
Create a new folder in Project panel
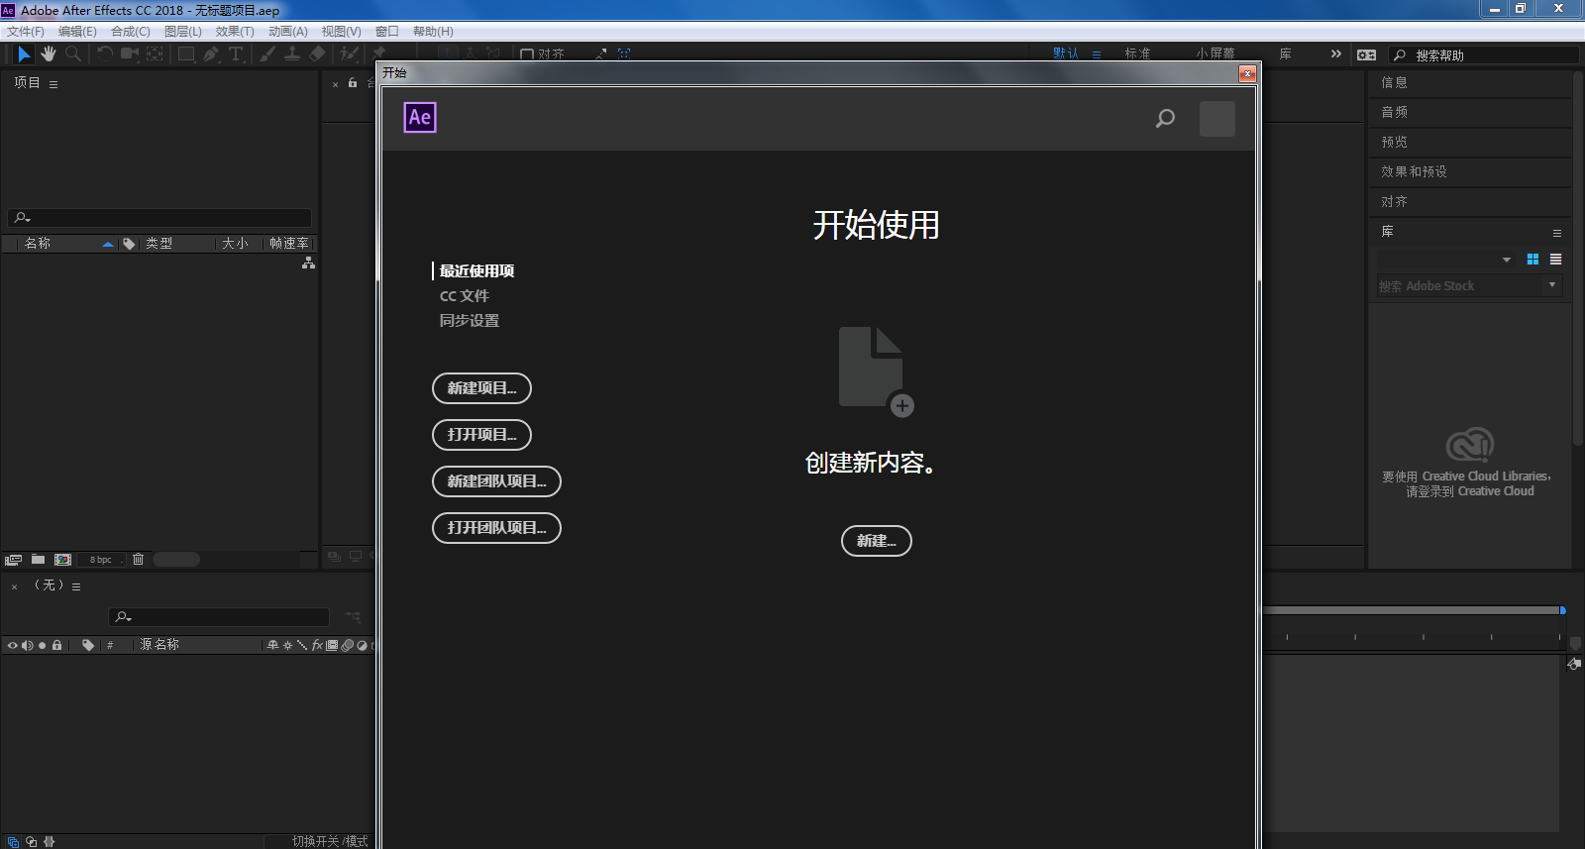click(x=38, y=560)
